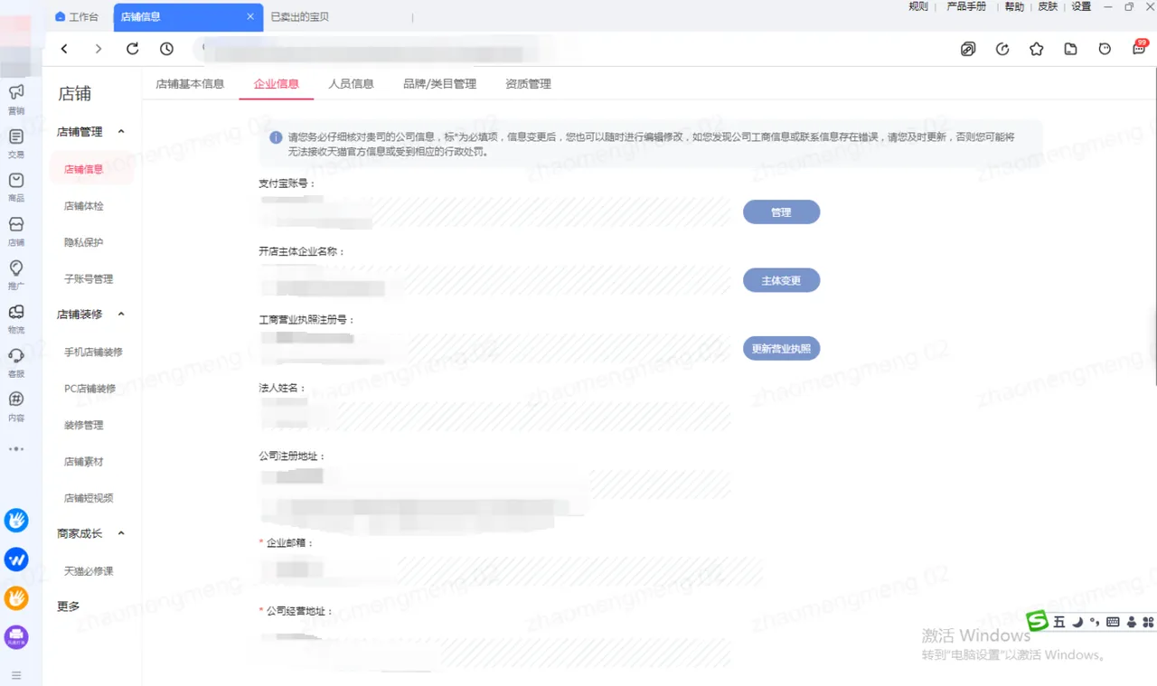Switch to the 人员信息 tab

[352, 83]
